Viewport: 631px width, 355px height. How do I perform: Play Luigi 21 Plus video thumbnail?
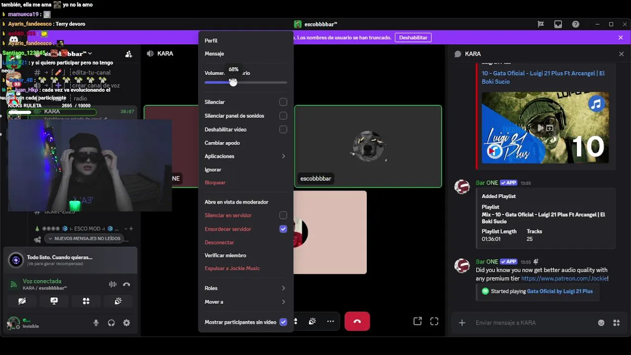tap(540, 128)
